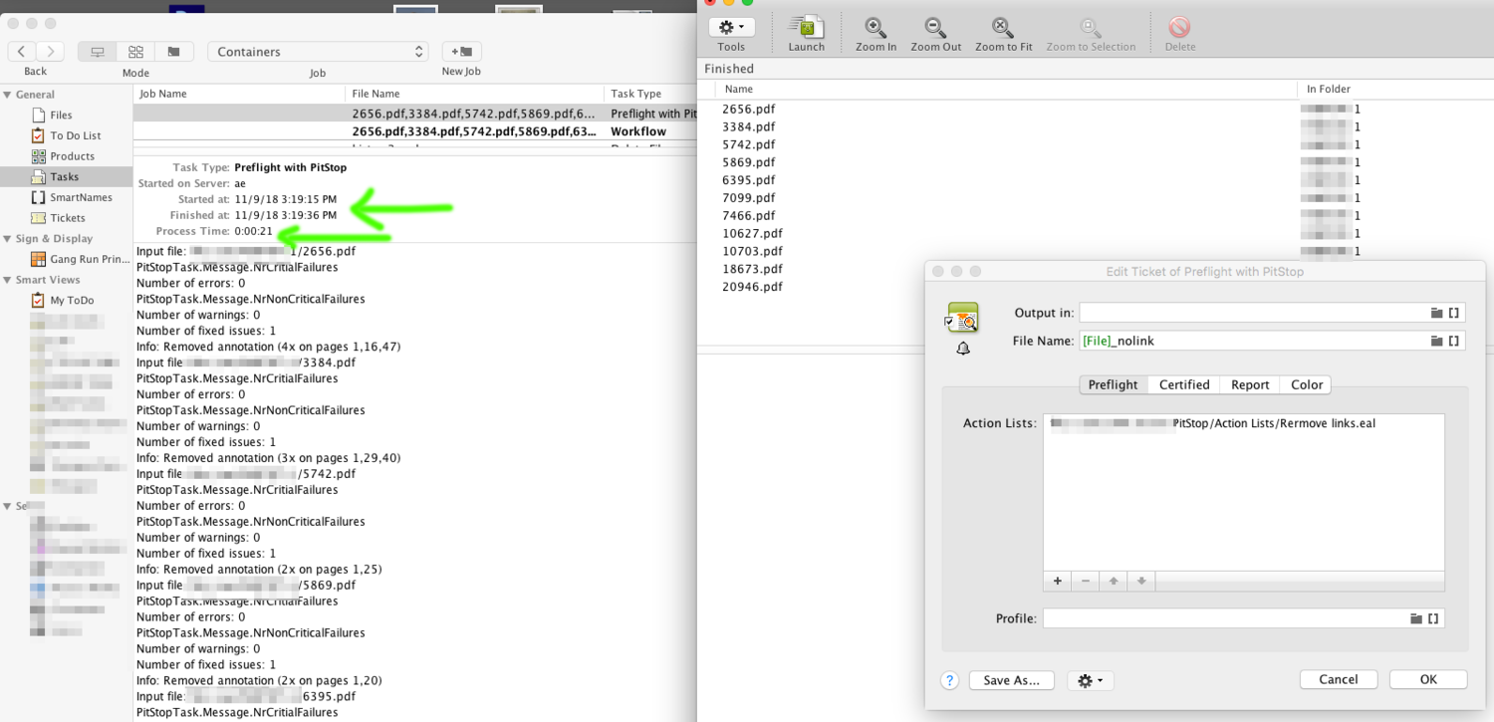Select 7466.pdf in the Finished list

(x=748, y=215)
